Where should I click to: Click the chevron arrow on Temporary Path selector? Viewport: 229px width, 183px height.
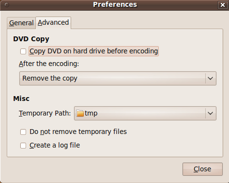click(x=210, y=113)
